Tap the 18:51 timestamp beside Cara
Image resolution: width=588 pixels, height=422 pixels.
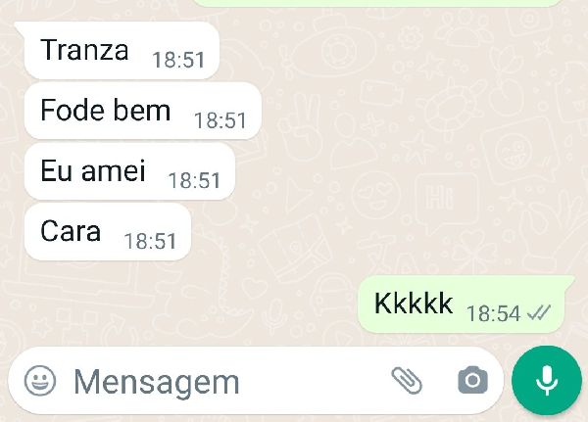point(150,241)
